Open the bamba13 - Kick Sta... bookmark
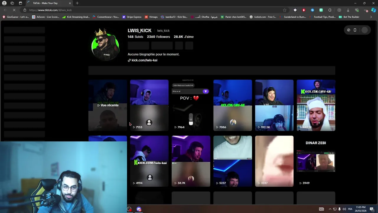This screenshot has width=378, height=213. pyautogui.click(x=174, y=17)
